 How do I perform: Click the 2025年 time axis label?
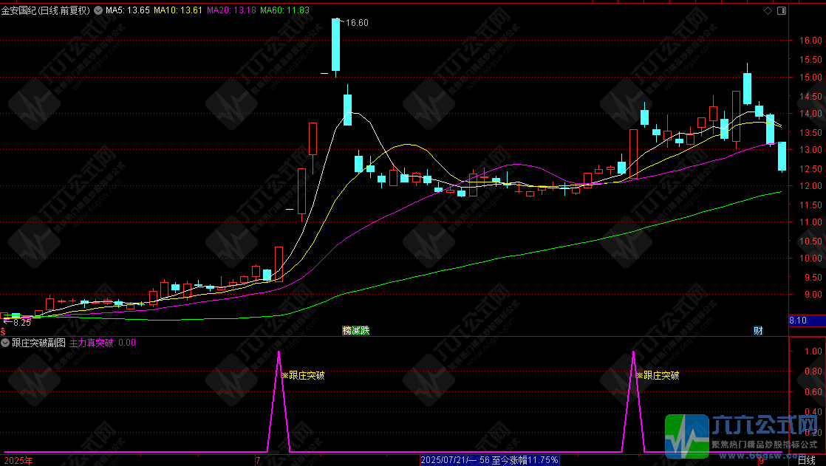click(18, 460)
